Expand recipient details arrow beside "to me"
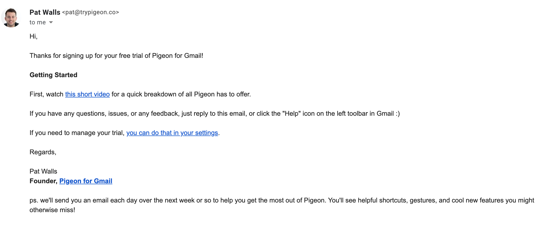Image resolution: width=540 pixels, height=236 pixels. 51,22
